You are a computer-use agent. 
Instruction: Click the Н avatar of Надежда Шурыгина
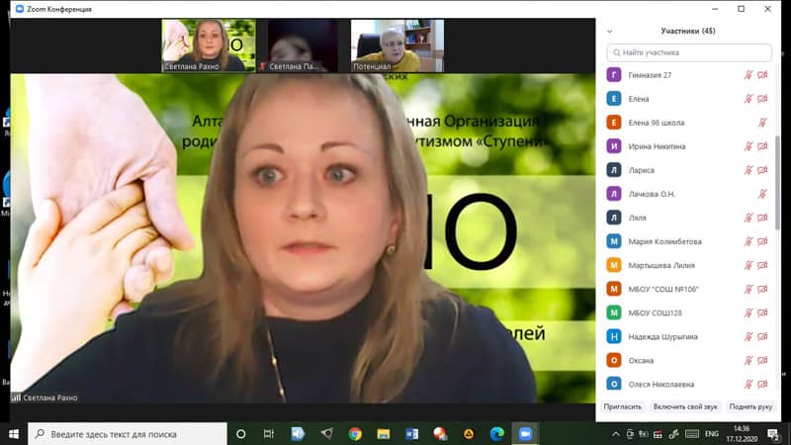(614, 336)
